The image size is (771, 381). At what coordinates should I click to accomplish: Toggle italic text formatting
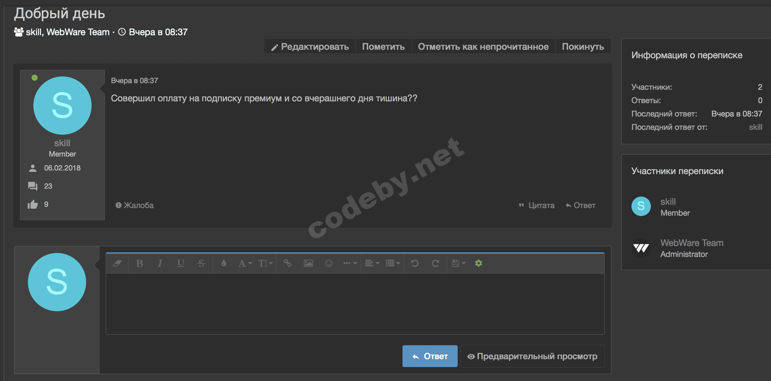point(160,263)
